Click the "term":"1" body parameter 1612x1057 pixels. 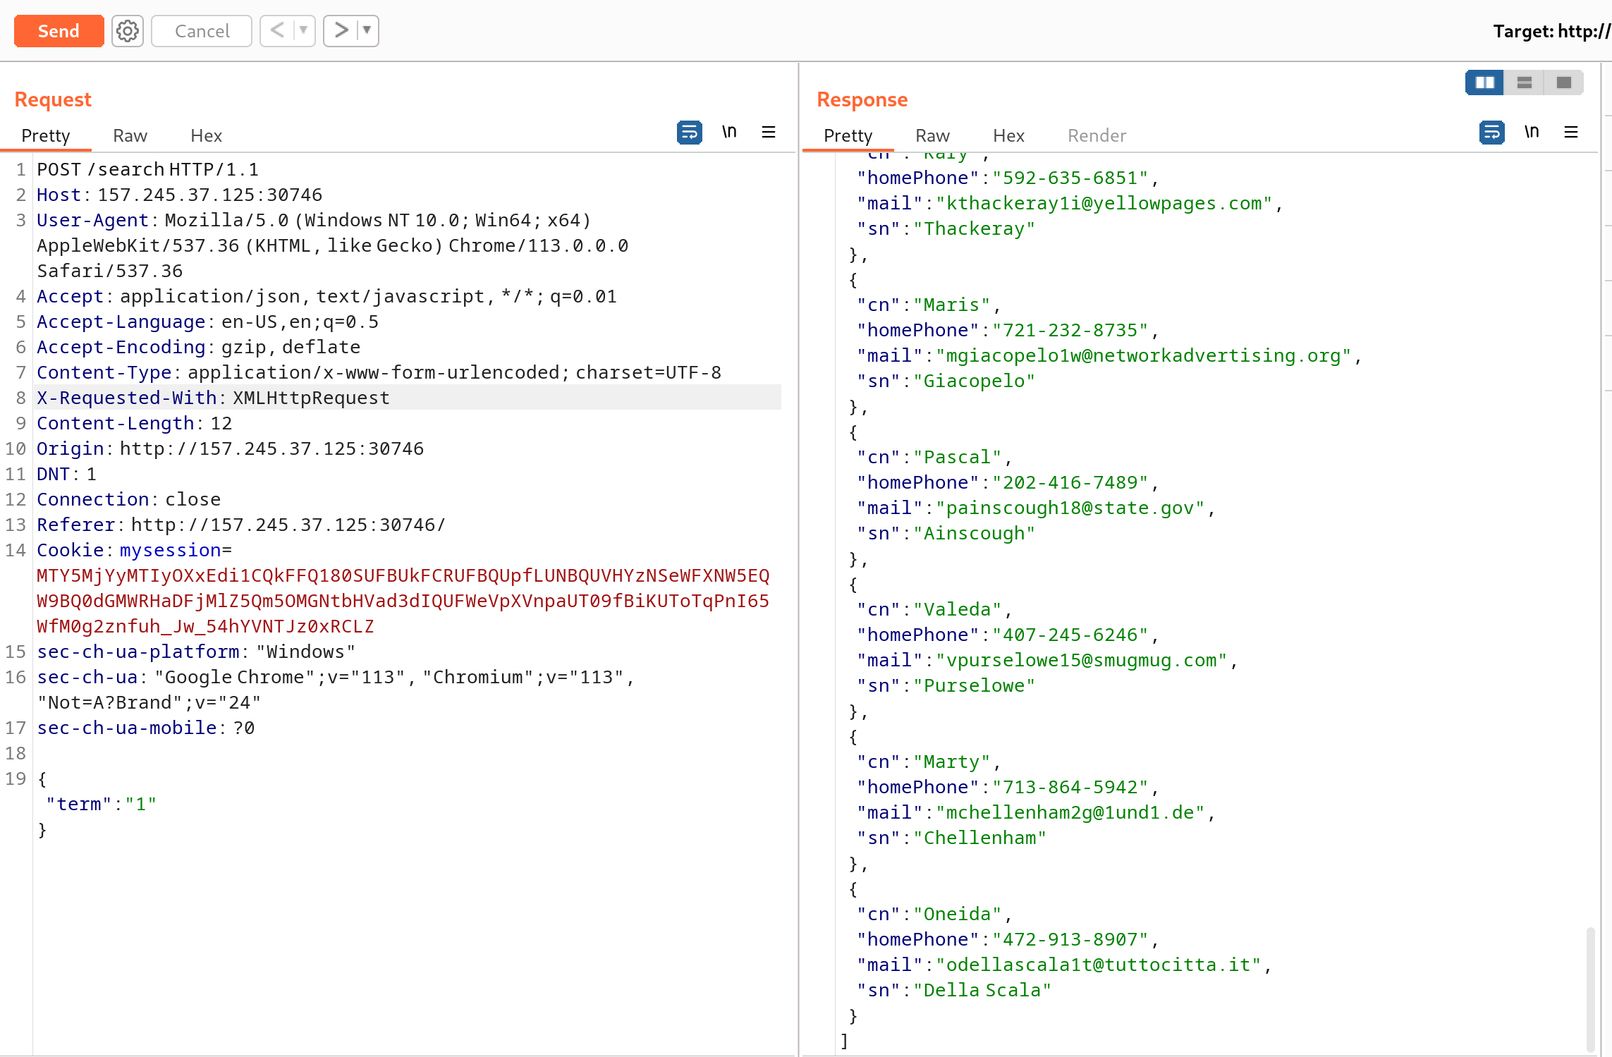pyautogui.click(x=101, y=804)
